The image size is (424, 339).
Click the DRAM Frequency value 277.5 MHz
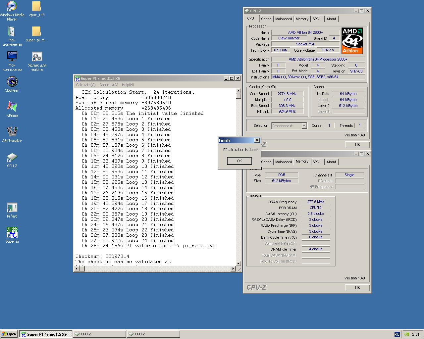(316, 202)
